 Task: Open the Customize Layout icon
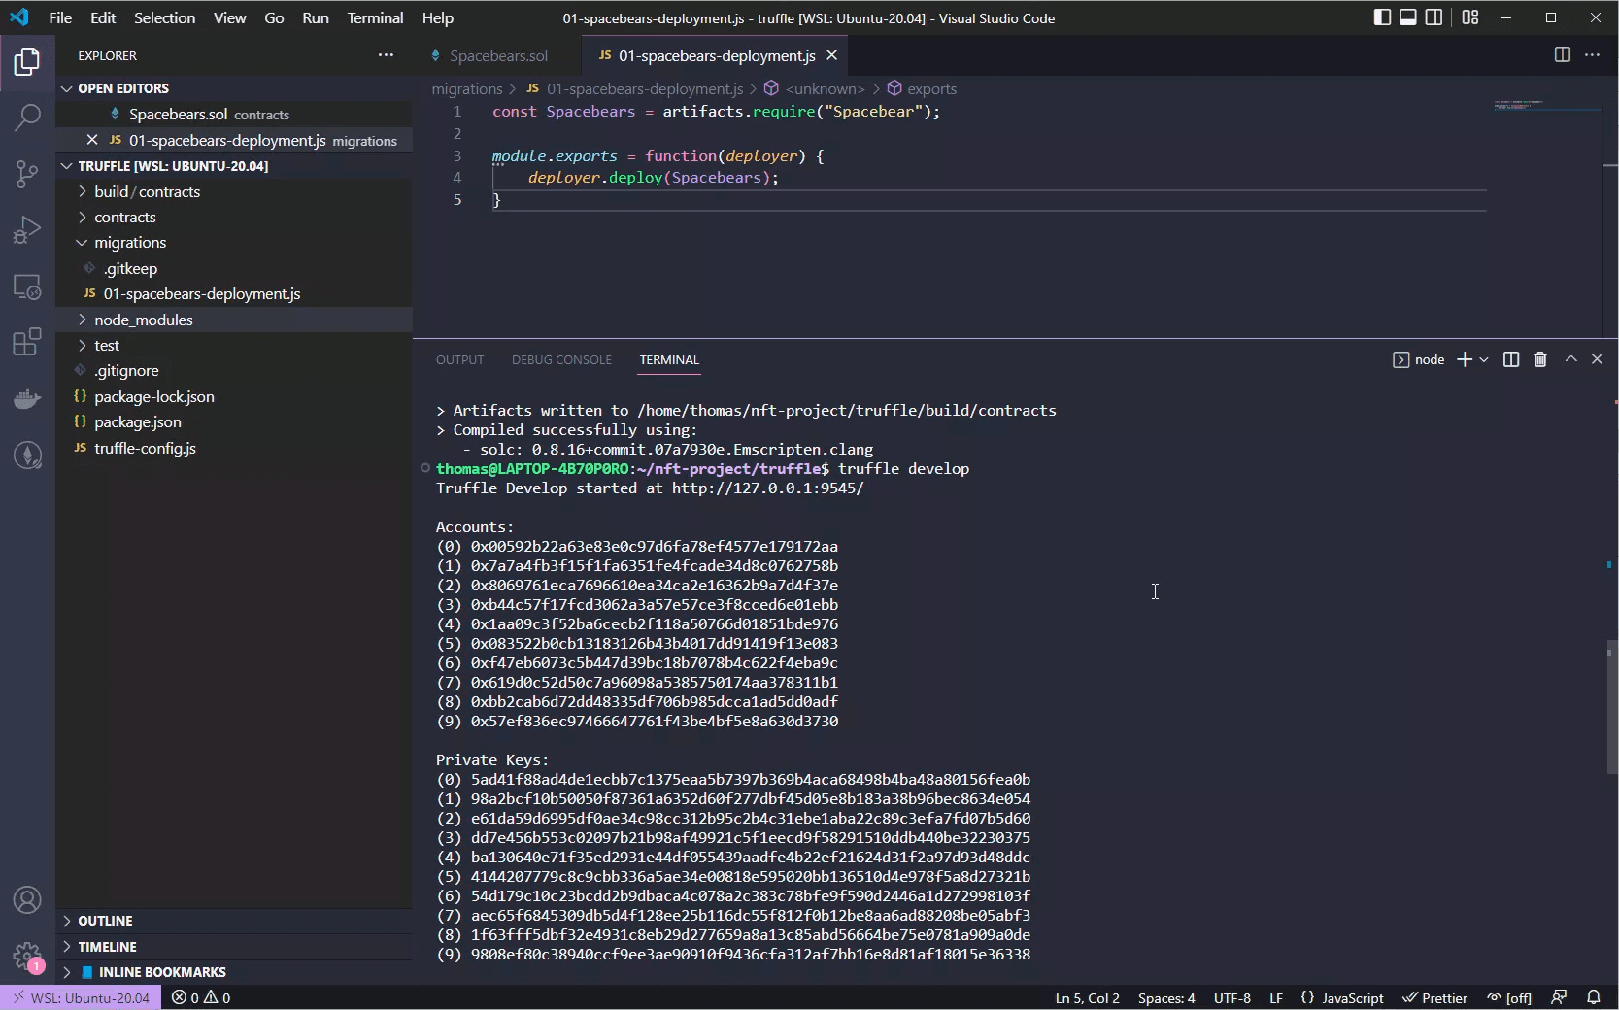(x=1470, y=17)
